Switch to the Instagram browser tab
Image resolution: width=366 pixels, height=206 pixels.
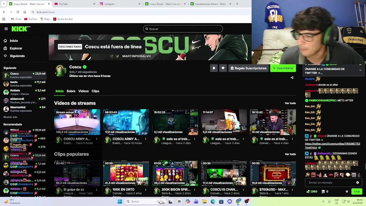120,4
